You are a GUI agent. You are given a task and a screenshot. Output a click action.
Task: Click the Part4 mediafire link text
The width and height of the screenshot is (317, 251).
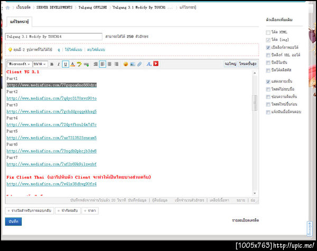[52, 124]
